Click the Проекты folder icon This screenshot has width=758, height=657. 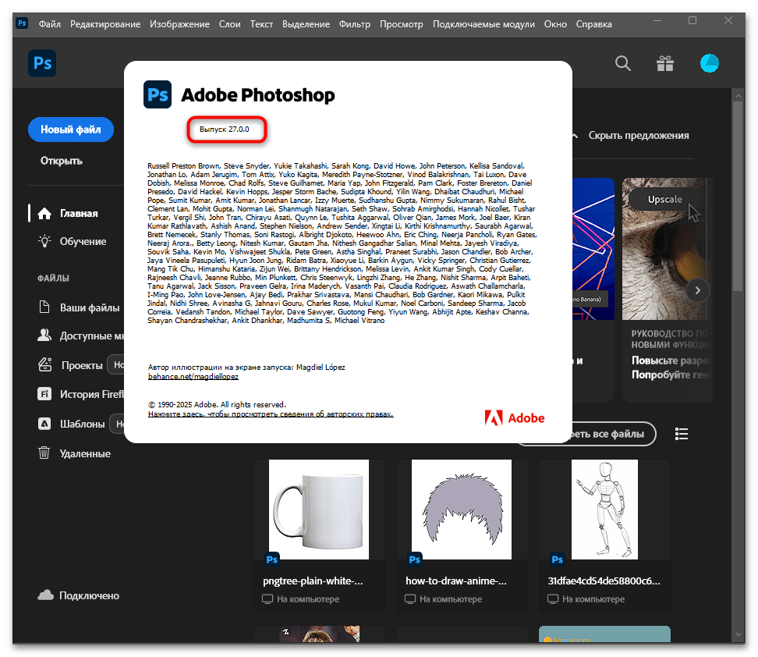tap(45, 364)
